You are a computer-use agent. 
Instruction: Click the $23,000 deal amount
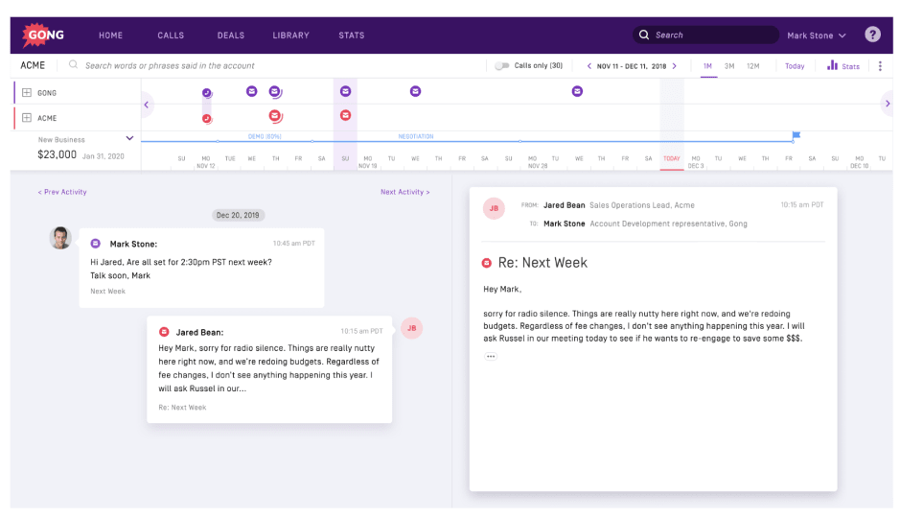[57, 154]
